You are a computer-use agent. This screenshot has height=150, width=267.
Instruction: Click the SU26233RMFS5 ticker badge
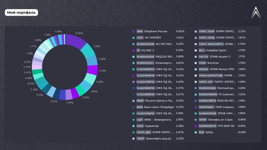[x=146, y=114]
